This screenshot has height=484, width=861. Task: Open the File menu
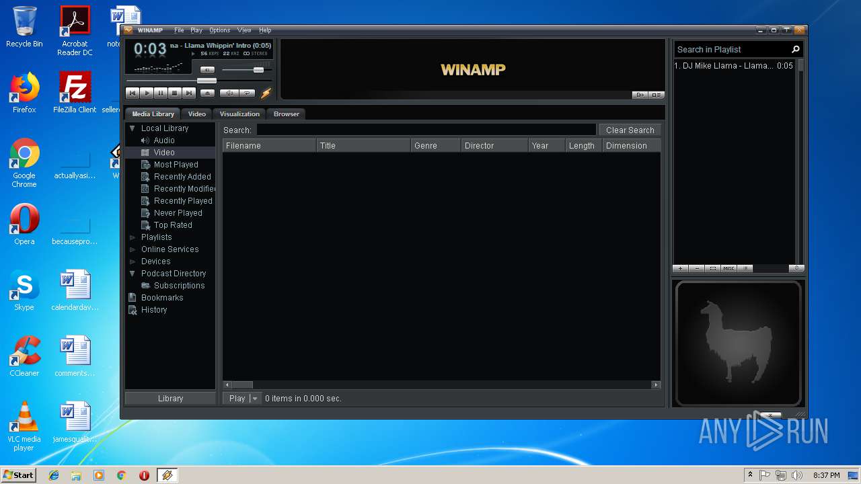pos(179,30)
